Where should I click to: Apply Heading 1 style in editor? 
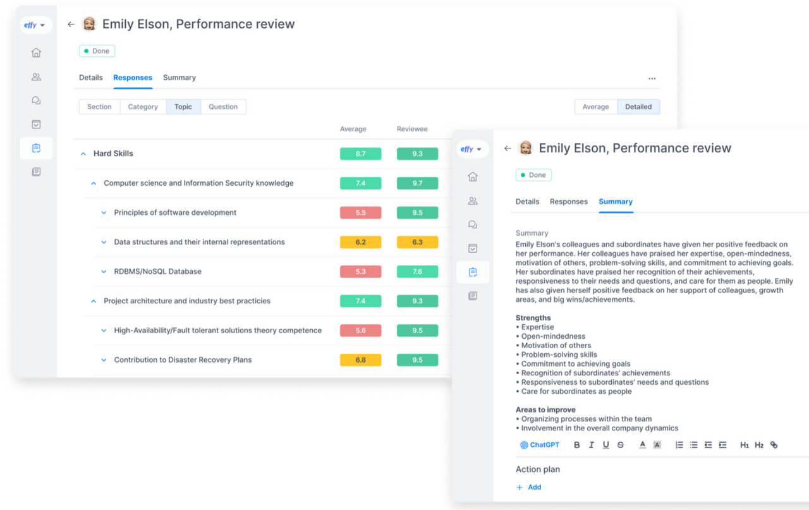click(744, 445)
